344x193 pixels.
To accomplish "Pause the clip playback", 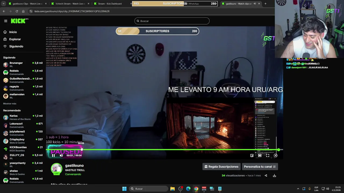I will click(x=53, y=155).
